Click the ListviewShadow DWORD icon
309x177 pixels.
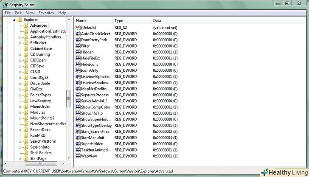[78, 82]
